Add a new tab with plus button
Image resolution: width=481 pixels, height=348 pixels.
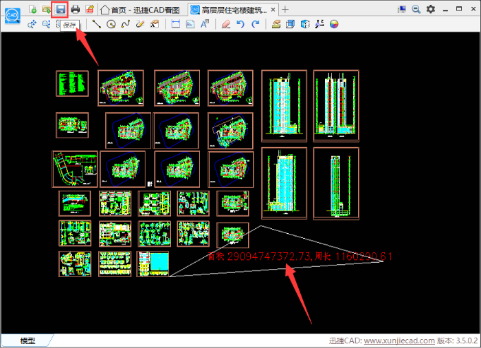click(286, 10)
